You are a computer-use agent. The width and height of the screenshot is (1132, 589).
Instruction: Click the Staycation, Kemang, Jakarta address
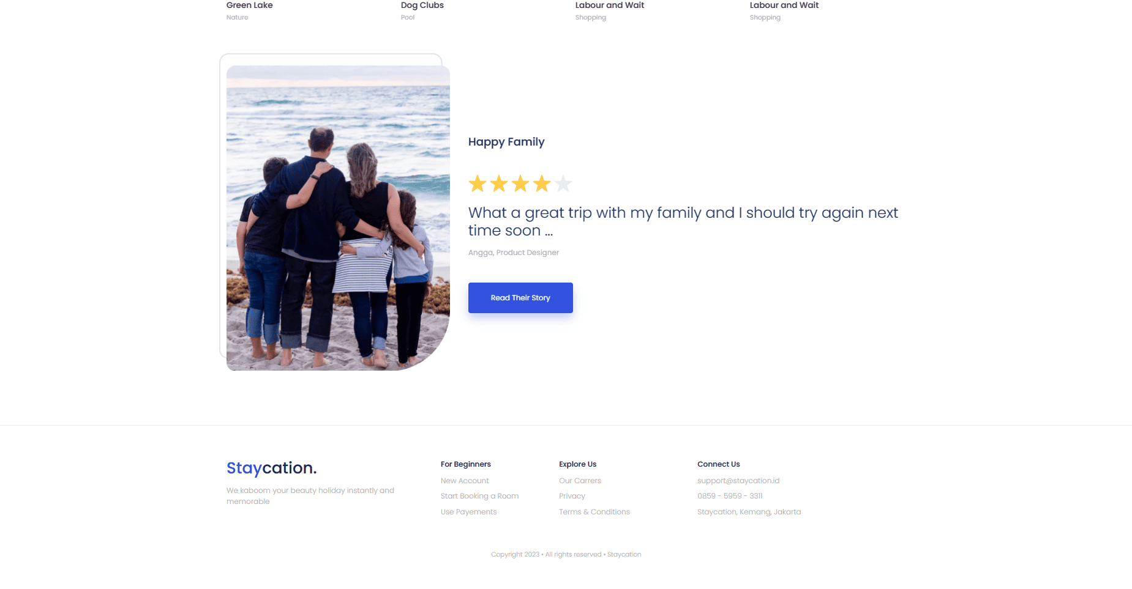pos(749,512)
